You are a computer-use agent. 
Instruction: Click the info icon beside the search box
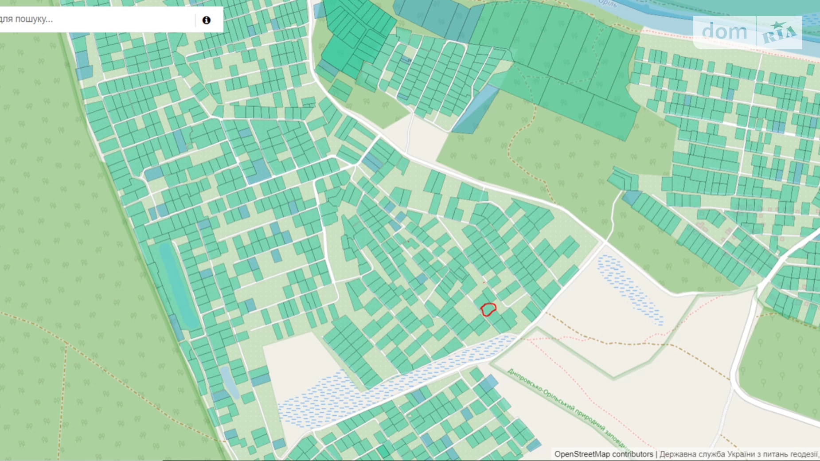[206, 20]
